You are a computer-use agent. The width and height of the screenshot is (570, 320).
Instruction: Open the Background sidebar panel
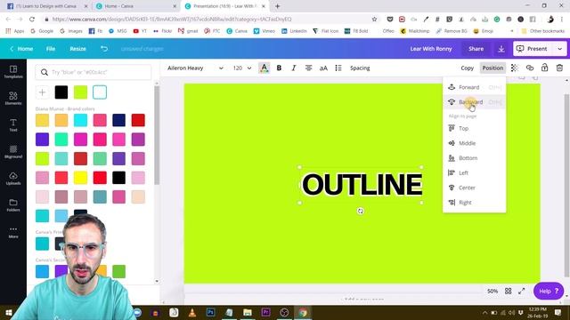coord(13,152)
